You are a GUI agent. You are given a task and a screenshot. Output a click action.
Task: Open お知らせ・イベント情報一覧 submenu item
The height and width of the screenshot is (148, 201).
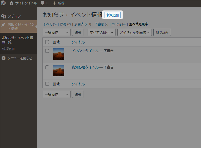(17, 40)
